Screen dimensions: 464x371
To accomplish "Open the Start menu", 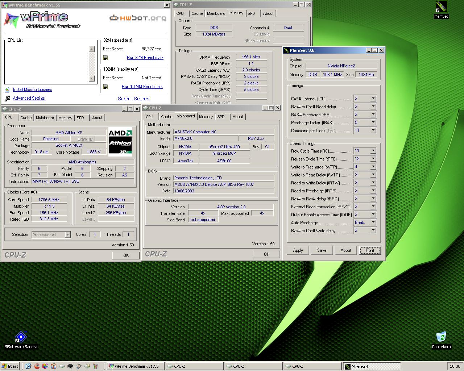I will (x=10, y=366).
